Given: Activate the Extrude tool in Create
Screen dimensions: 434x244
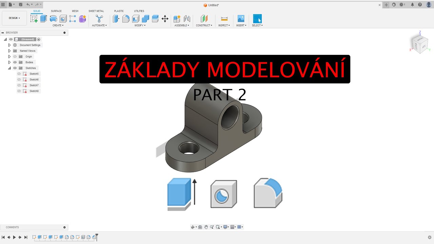Looking at the screenshot, I should pyautogui.click(x=43, y=19).
